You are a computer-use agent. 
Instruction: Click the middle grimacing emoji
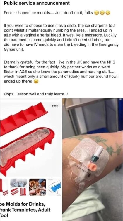102,13
